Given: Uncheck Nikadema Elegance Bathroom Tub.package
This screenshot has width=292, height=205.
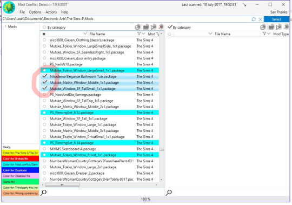Looking at the screenshot, I should (45, 76).
